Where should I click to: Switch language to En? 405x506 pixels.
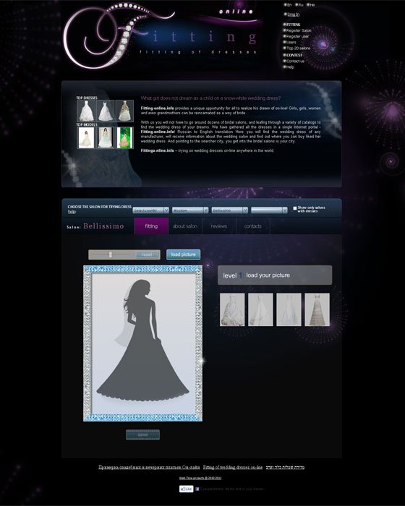(289, 5)
